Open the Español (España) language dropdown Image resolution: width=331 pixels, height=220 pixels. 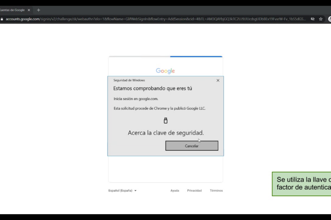tap(122, 191)
